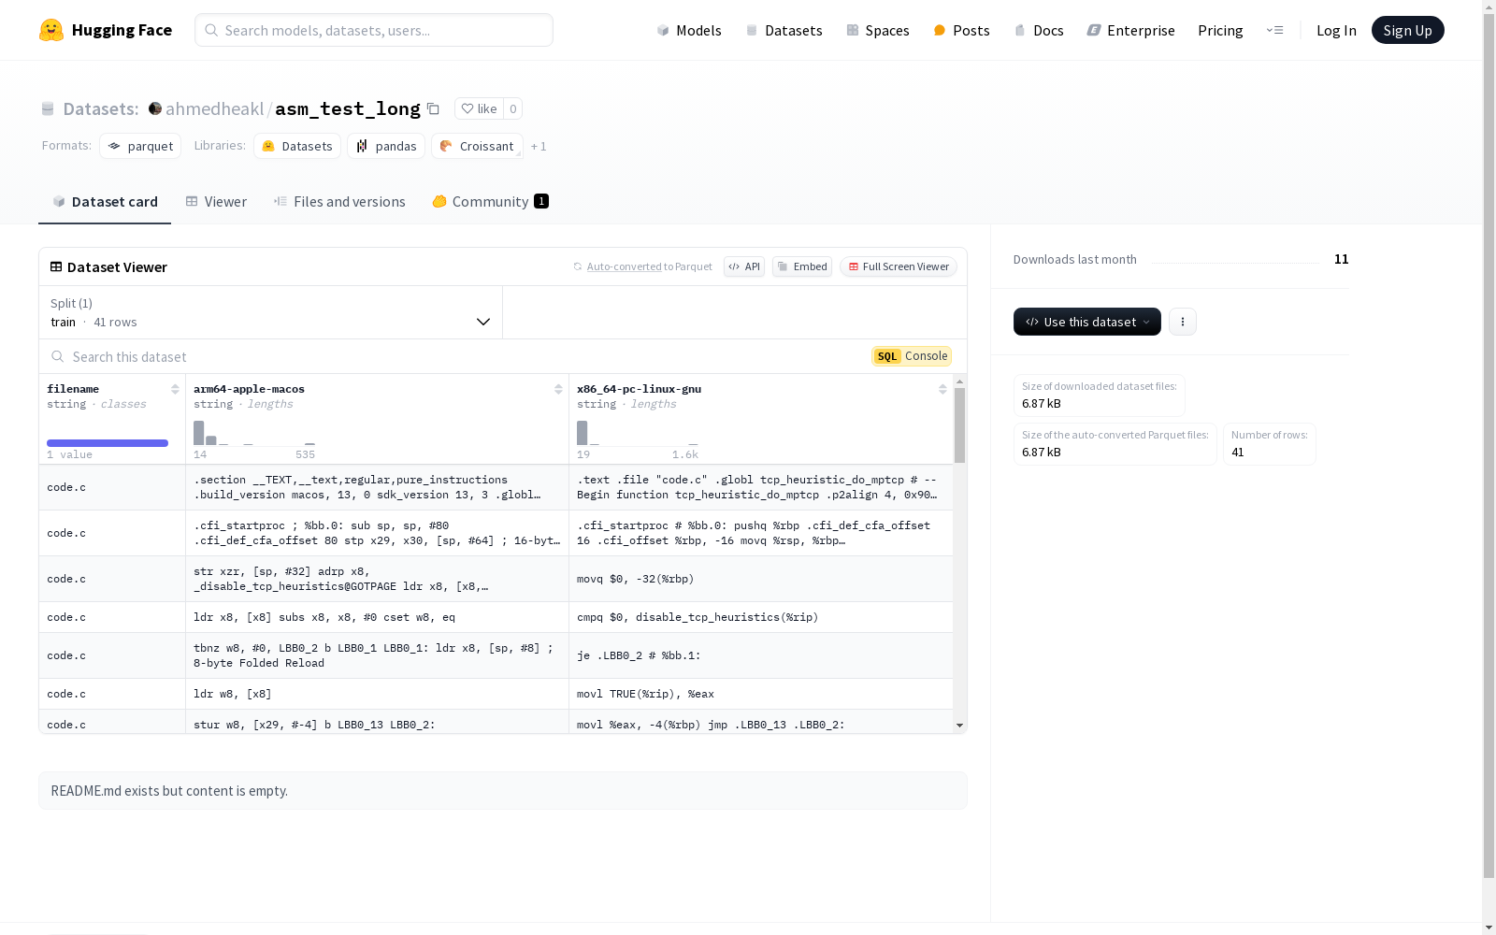Click the Dataset Viewer table icon
Image resolution: width=1496 pixels, height=935 pixels.
[x=56, y=266]
